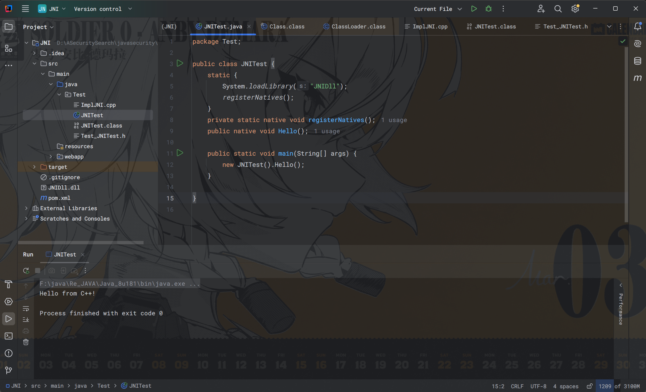Viewport: 646px width, 392px height.
Task: Open the inspections green checkmark widget
Action: tap(622, 41)
